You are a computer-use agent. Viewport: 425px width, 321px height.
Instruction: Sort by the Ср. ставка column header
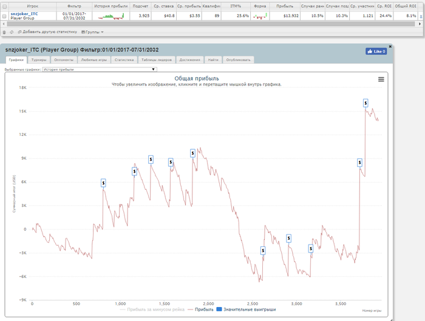click(164, 6)
